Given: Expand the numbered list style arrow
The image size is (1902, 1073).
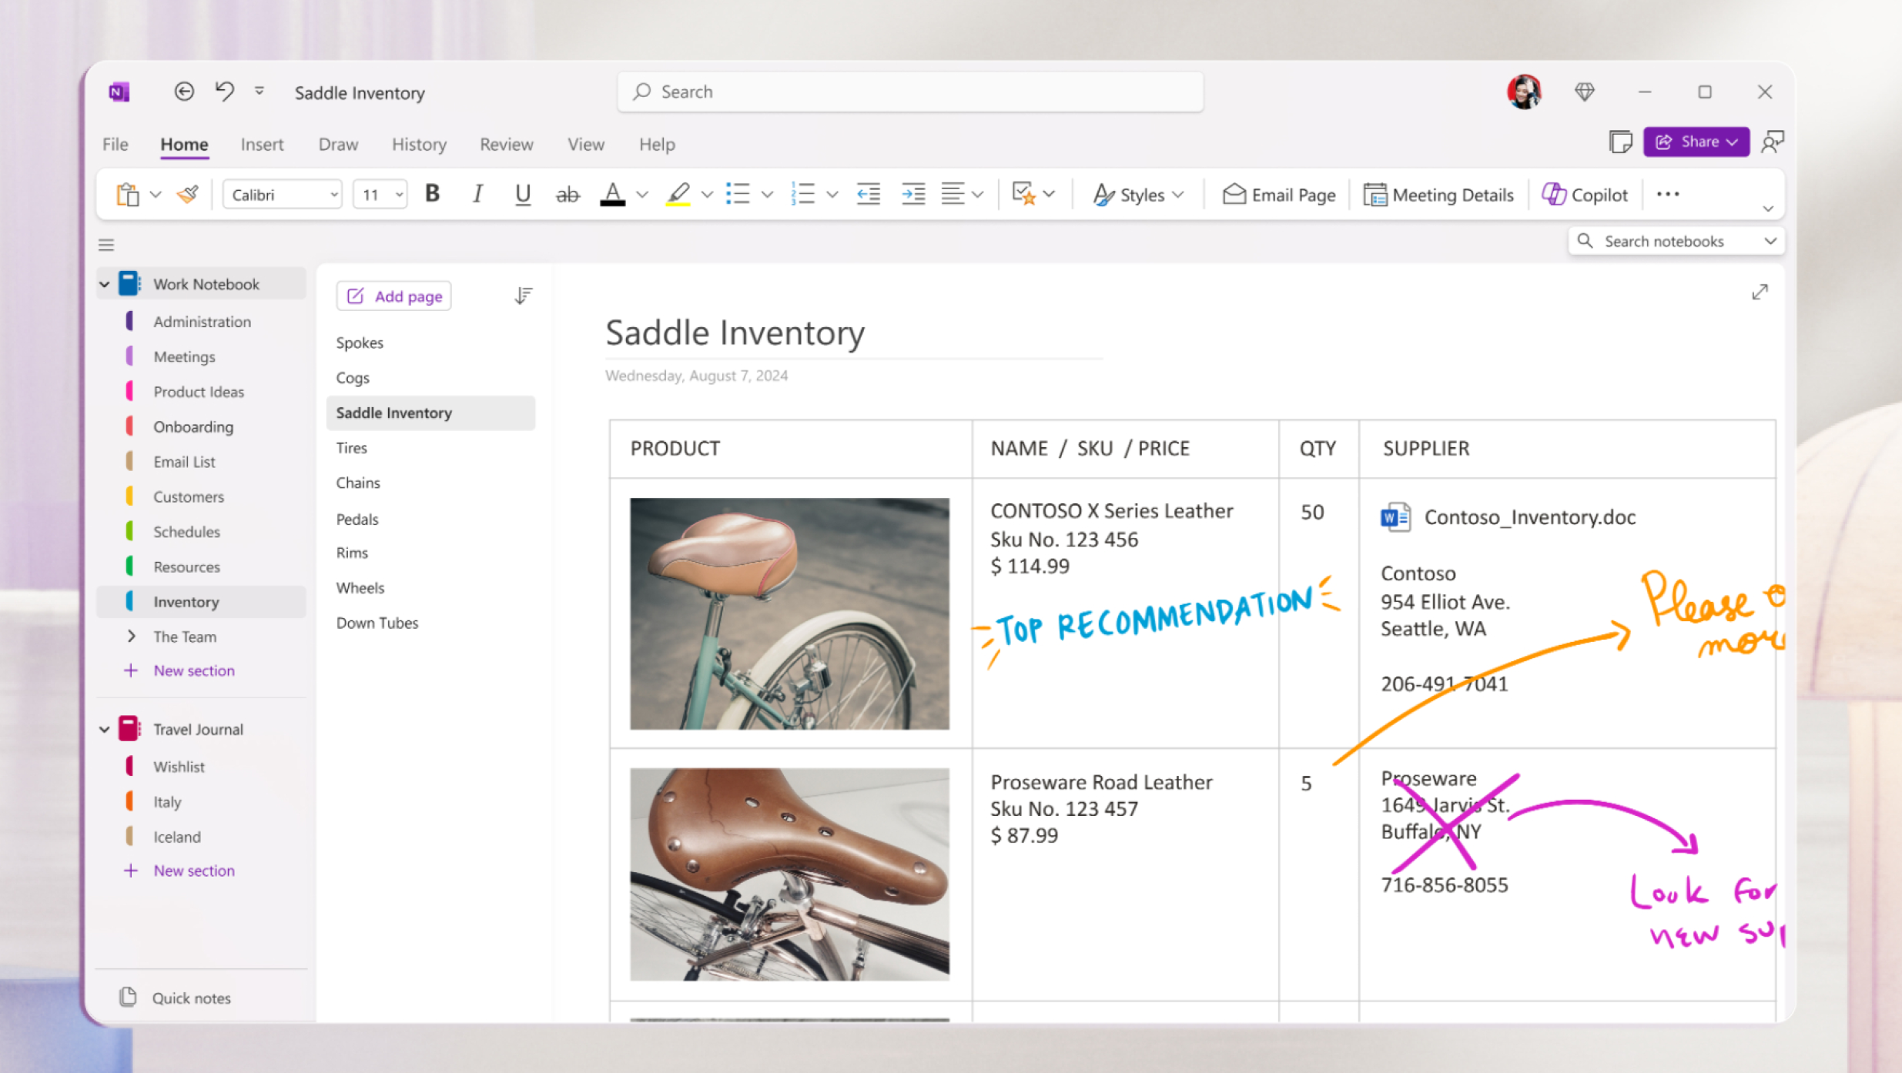Looking at the screenshot, I should pyautogui.click(x=832, y=195).
